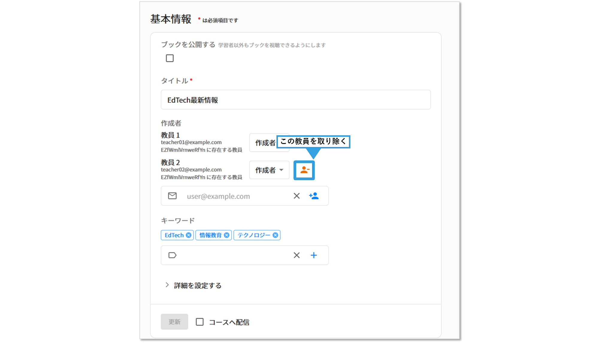Click the add author person icon
The image size is (599, 343).
[314, 196]
